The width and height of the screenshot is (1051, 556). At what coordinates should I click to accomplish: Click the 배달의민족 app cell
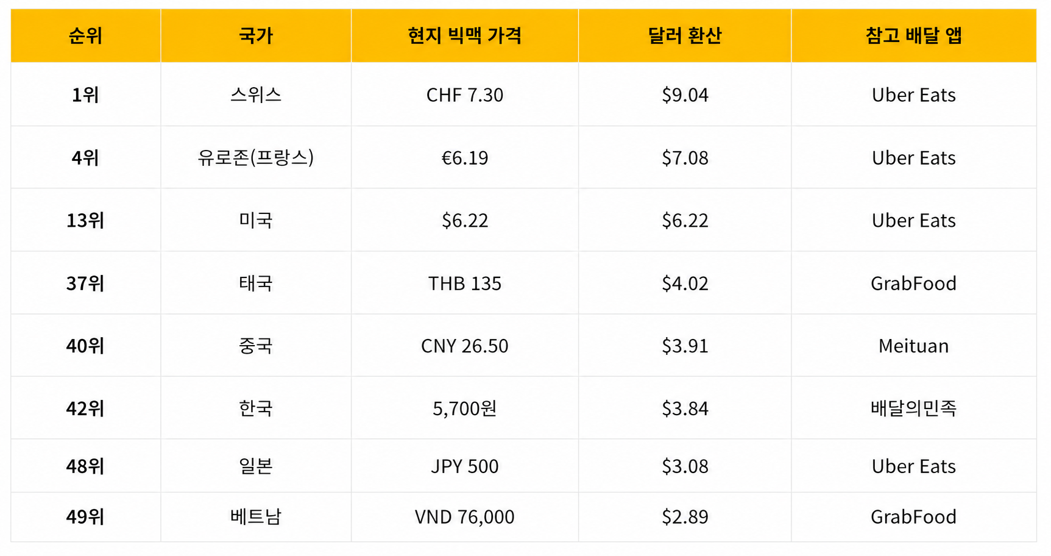pyautogui.click(x=914, y=408)
